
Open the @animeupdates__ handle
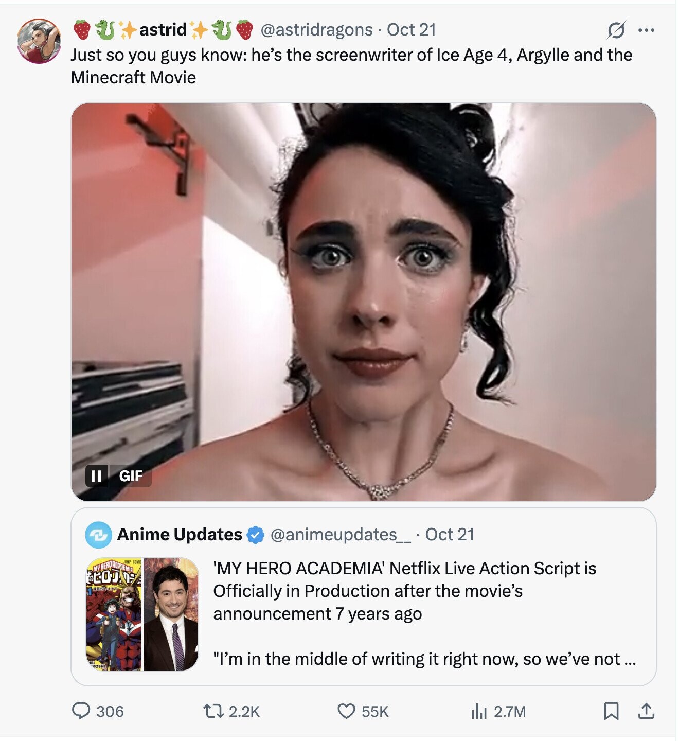click(x=340, y=535)
